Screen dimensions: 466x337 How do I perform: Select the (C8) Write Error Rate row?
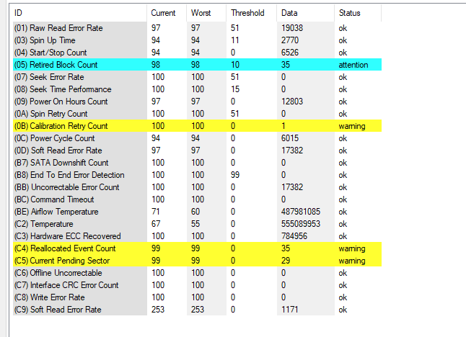click(x=198, y=297)
